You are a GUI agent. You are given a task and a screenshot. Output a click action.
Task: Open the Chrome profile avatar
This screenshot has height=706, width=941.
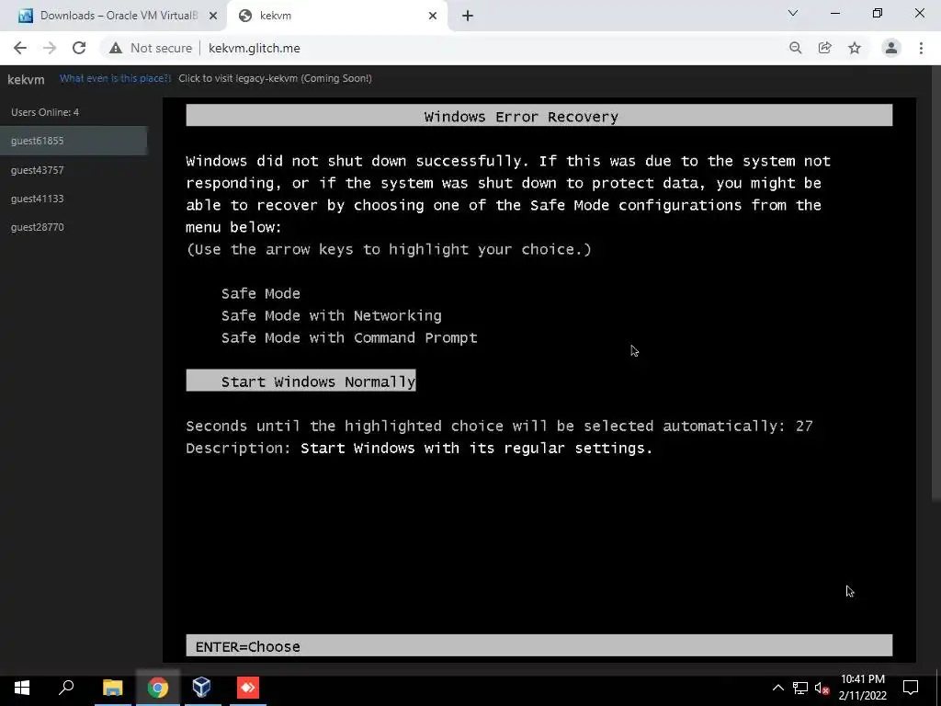pos(891,48)
